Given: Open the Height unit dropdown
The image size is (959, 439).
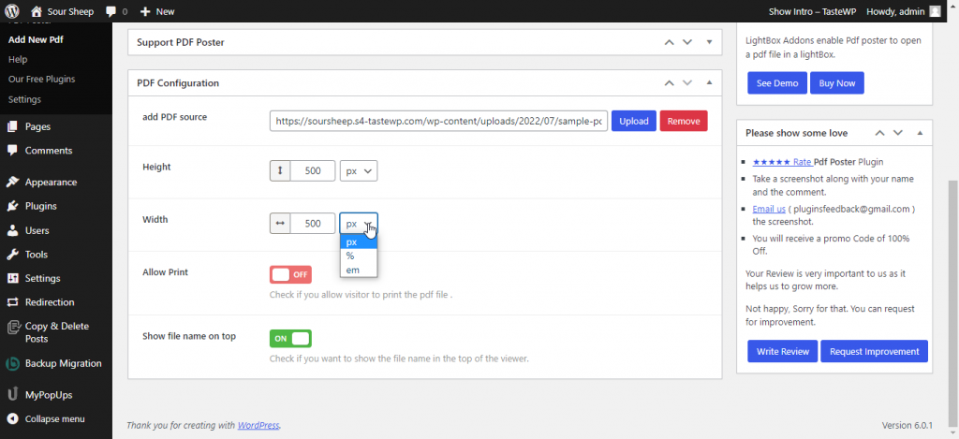Looking at the screenshot, I should tap(359, 171).
